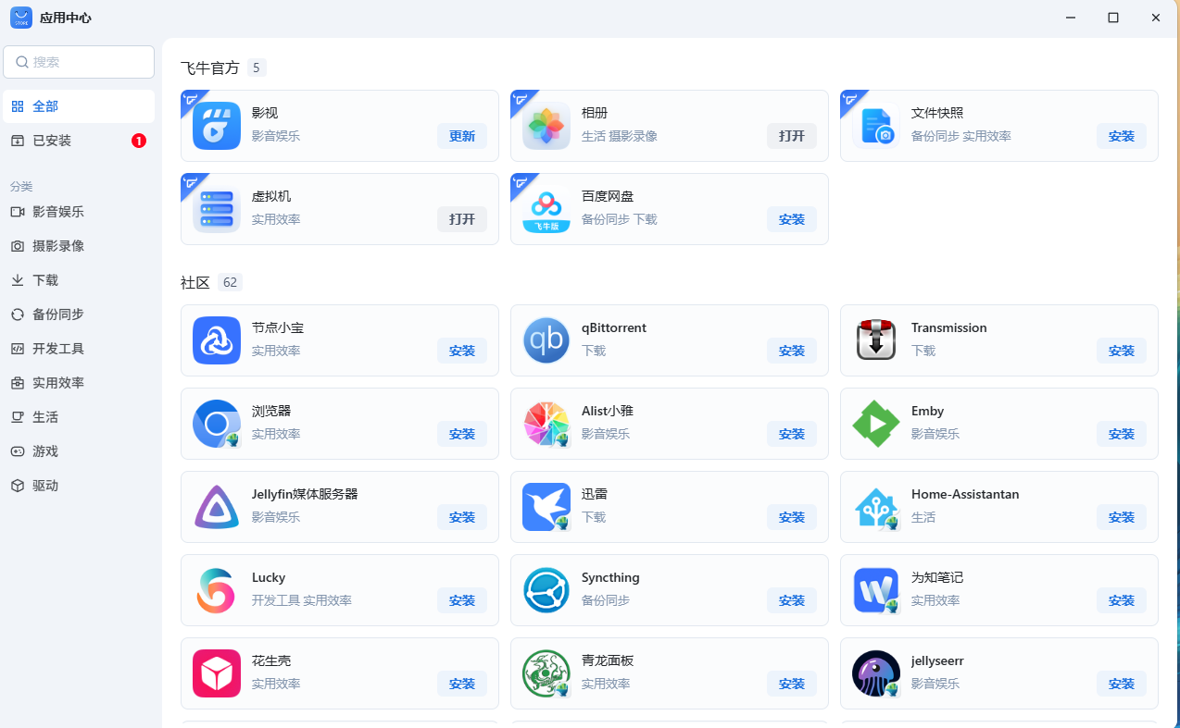
Task: Click the 节点小宝 app icon
Action: coord(217,340)
